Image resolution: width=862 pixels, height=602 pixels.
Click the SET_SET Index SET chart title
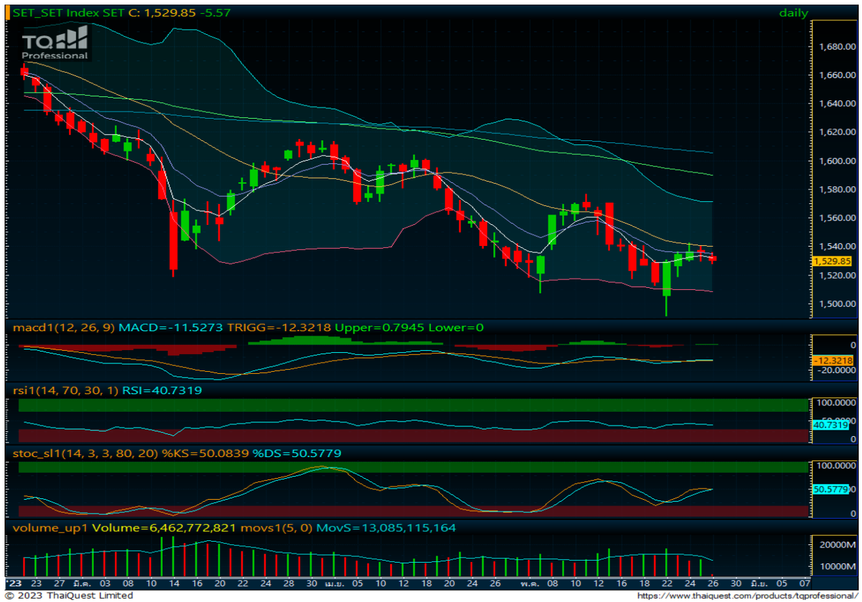68,12
